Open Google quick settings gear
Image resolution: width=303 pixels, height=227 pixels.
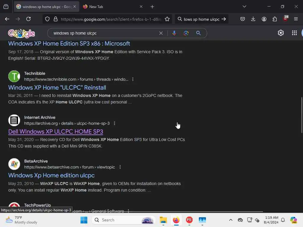click(281, 33)
